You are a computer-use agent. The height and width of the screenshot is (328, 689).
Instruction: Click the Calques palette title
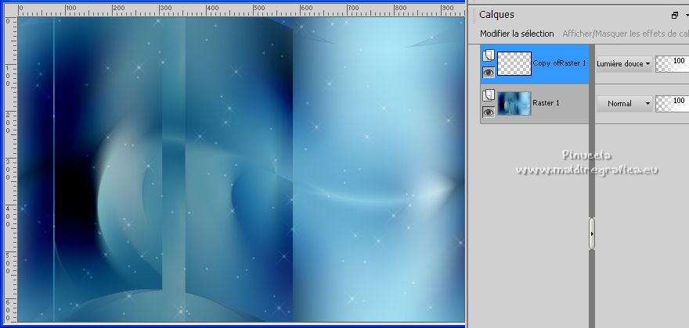496,15
